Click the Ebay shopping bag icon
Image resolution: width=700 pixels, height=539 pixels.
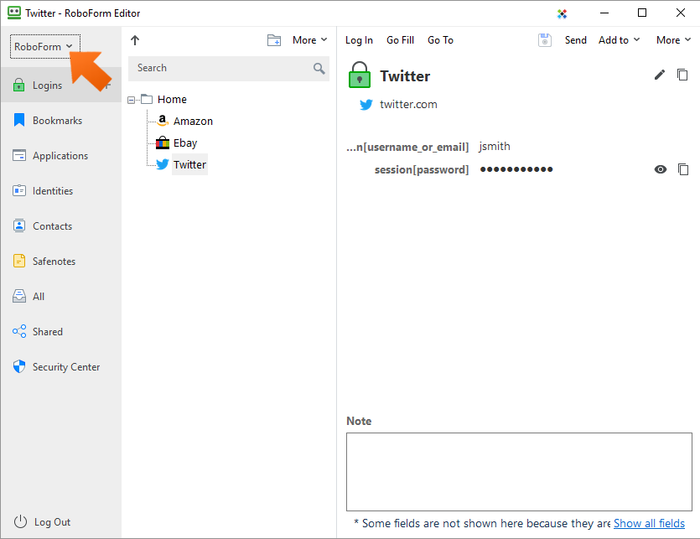tap(163, 143)
